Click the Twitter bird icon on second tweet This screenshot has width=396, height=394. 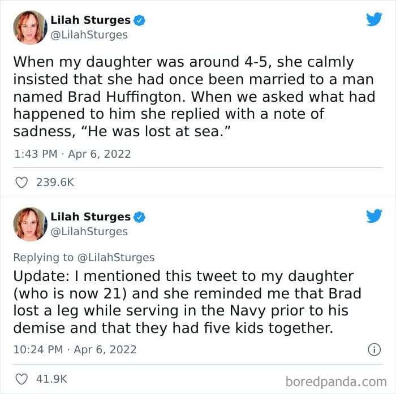(374, 216)
